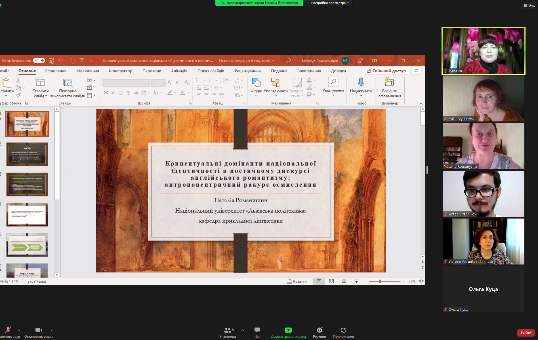Unmute the microphone in Zoom

click(x=8, y=330)
